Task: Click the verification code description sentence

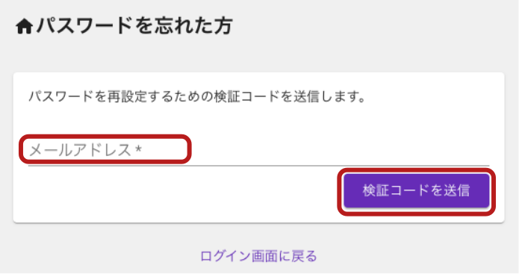Action: [197, 96]
